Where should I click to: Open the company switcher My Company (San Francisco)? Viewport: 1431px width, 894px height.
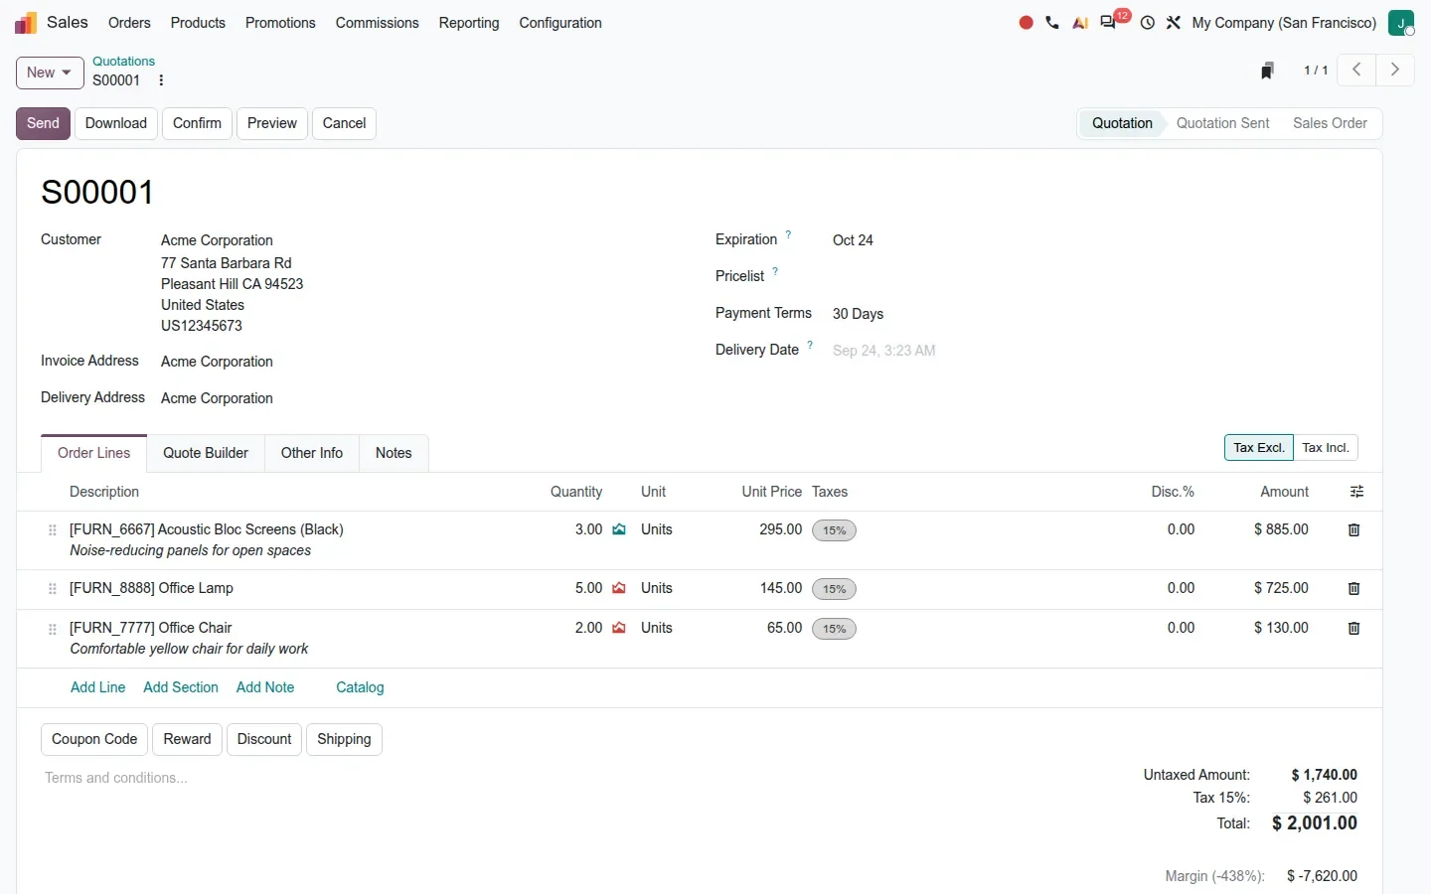(1284, 23)
